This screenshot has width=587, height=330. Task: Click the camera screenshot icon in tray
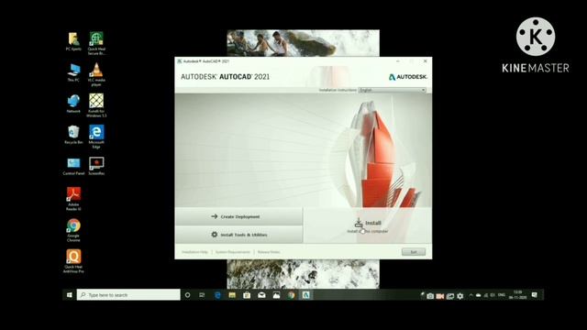click(x=430, y=296)
